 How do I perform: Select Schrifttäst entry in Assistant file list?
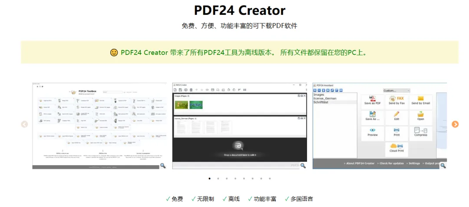(x=335, y=102)
